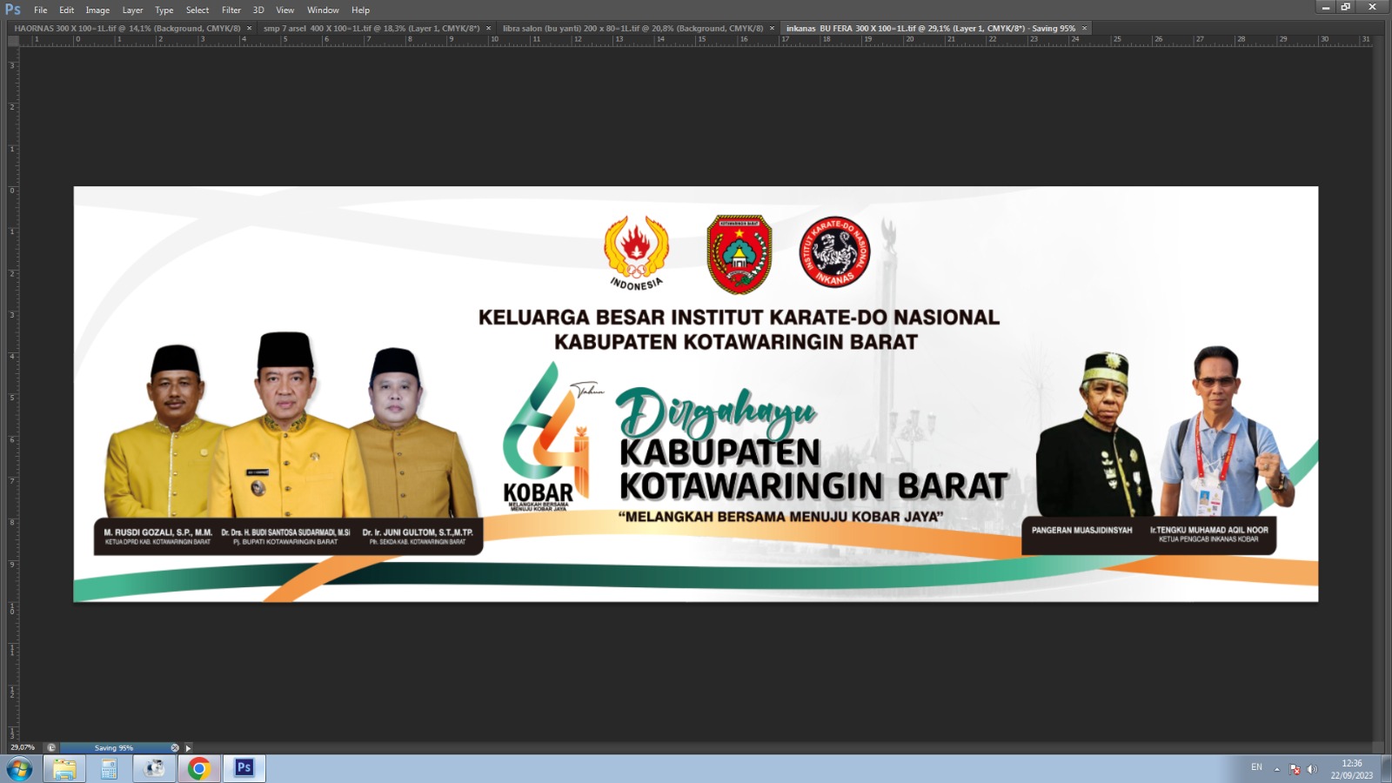Image resolution: width=1392 pixels, height=783 pixels.
Task: Click the vertical ruler beside the canvas
Action: tap(13, 393)
